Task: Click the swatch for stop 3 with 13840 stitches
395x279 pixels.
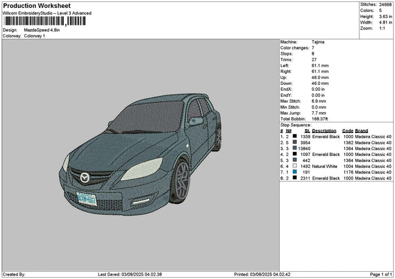Action: point(294,148)
